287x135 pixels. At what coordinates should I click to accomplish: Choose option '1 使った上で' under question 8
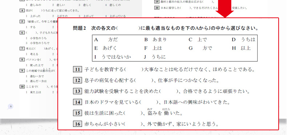(x=35, y=65)
